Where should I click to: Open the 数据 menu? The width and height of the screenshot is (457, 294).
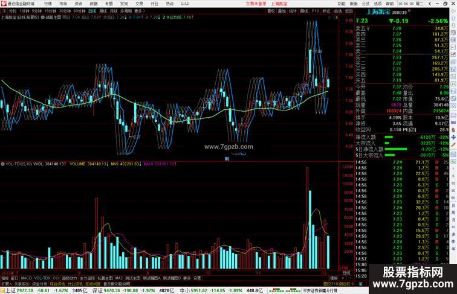coord(94,4)
